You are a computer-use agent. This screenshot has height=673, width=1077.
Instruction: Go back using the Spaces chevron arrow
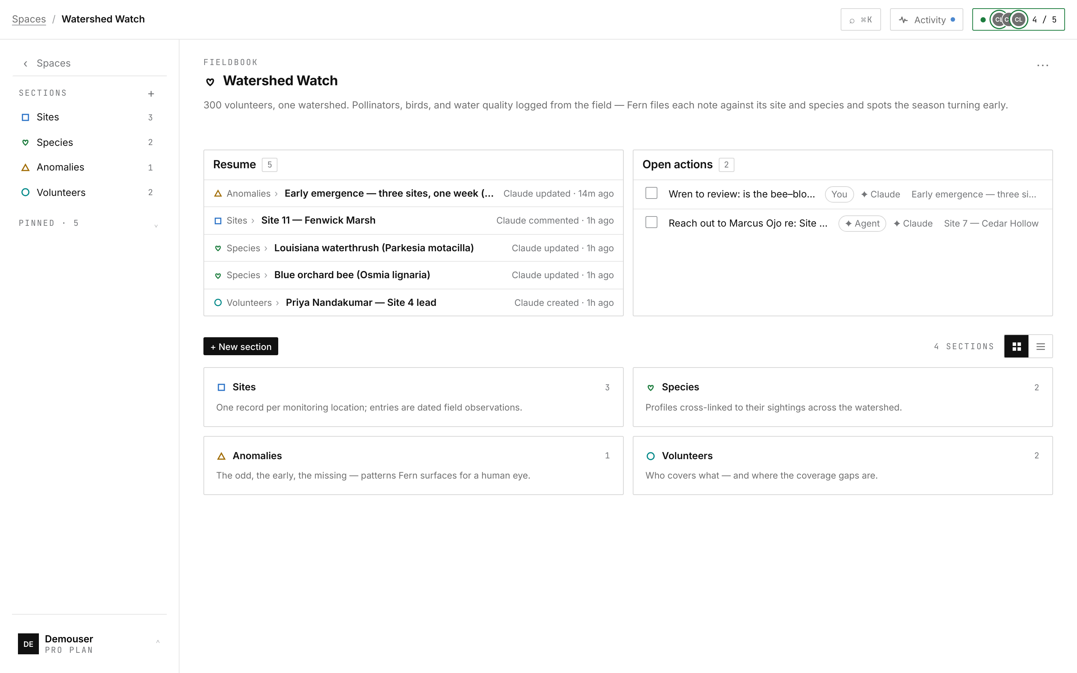click(x=26, y=64)
